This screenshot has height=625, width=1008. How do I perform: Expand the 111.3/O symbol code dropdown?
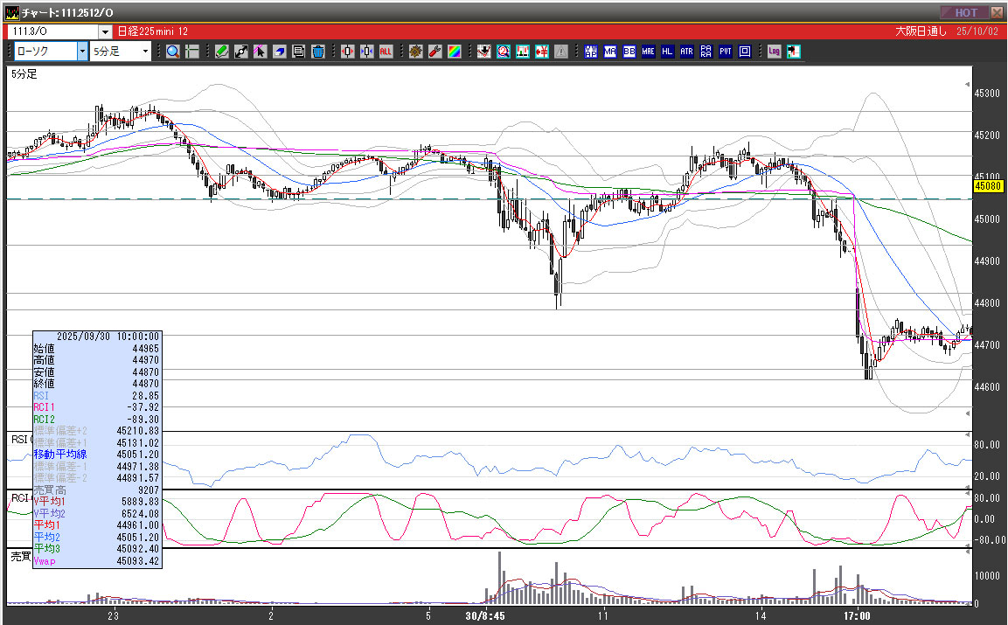click(104, 31)
